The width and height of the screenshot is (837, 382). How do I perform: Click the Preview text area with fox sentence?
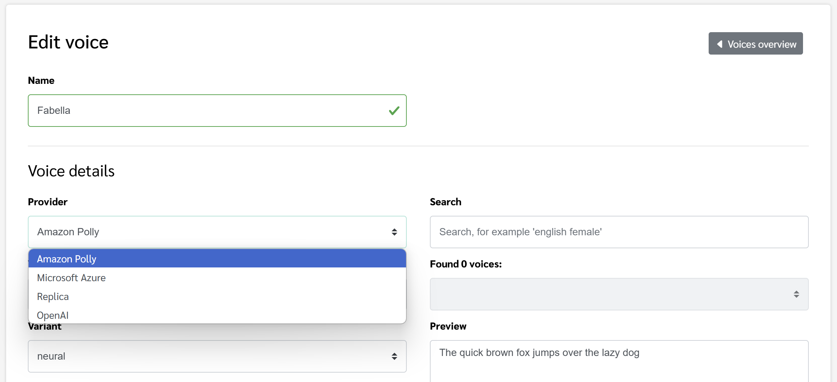pyautogui.click(x=619, y=361)
